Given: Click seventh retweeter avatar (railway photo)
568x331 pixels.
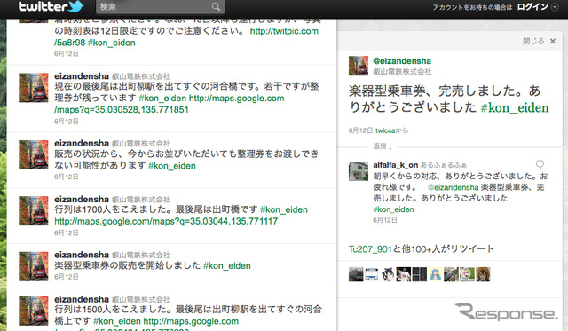Looking at the screenshot, I should pyautogui.click(x=452, y=274).
